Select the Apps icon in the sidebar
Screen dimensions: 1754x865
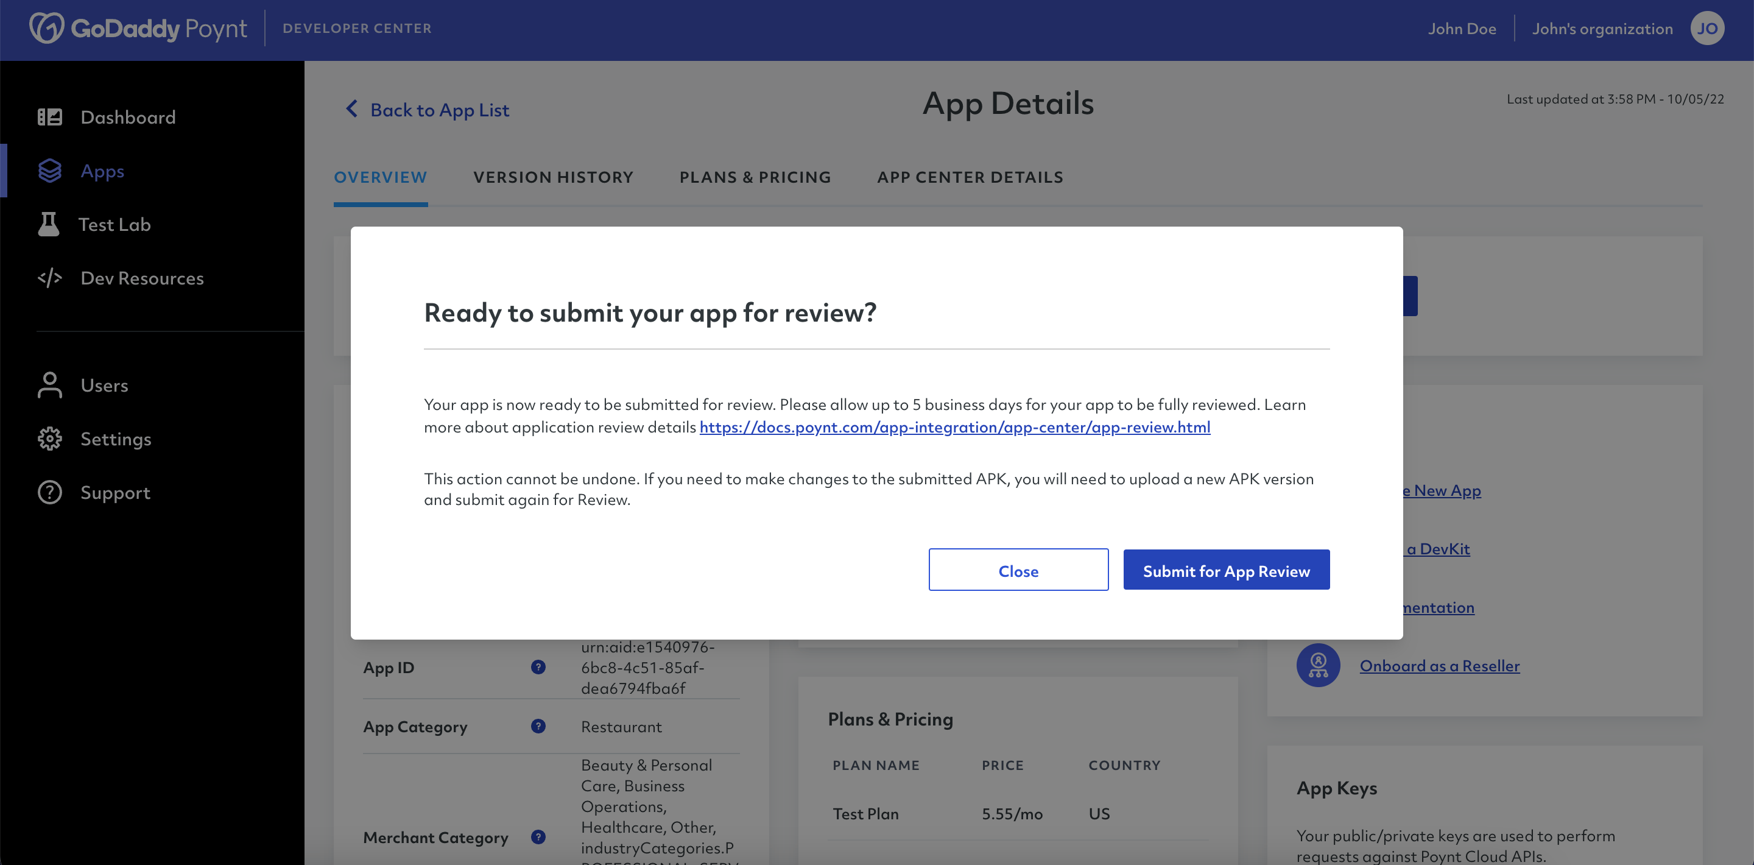point(51,171)
